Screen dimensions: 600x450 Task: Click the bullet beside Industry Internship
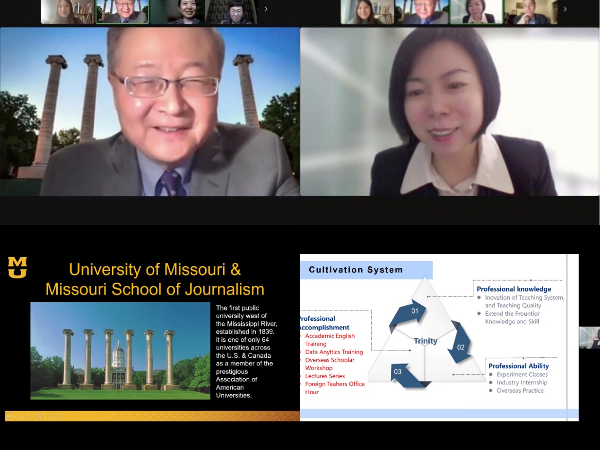(x=492, y=382)
